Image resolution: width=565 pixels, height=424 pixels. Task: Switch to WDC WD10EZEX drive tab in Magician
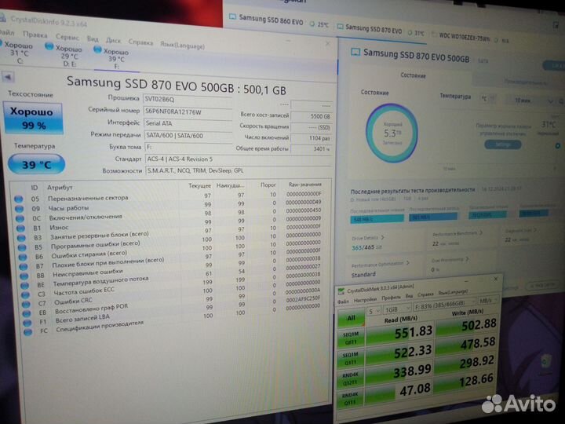464,37
